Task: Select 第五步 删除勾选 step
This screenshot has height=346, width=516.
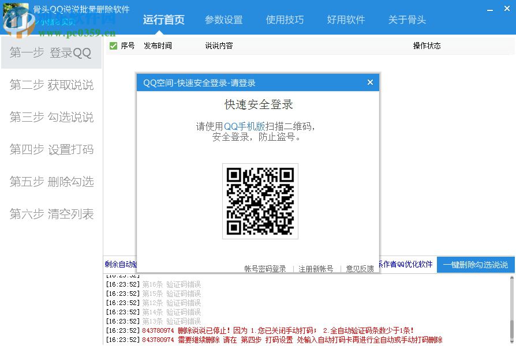Action: [x=51, y=182]
